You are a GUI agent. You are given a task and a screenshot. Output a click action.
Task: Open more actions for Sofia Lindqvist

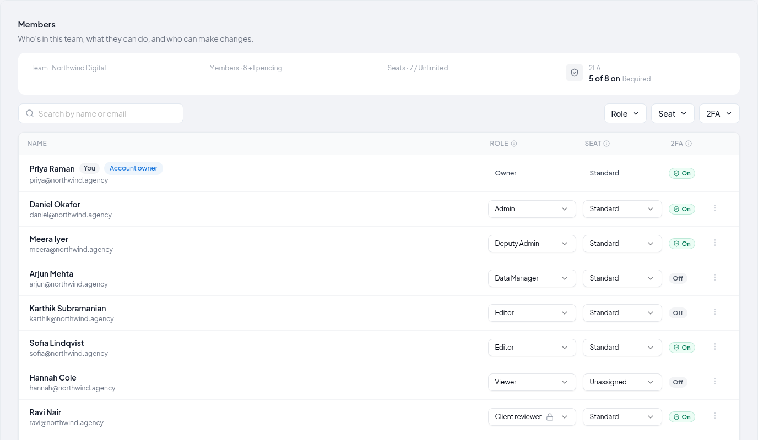(715, 347)
